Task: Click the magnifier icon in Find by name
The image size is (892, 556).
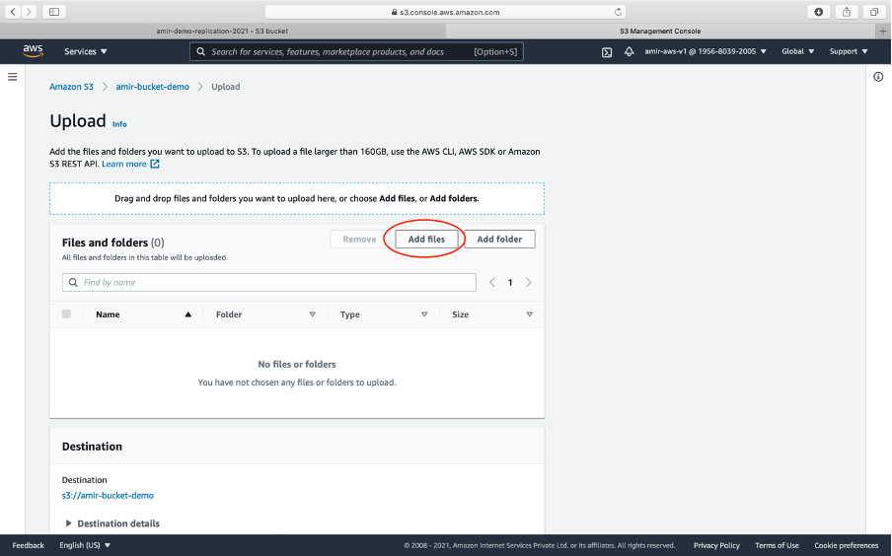Action: click(x=73, y=283)
